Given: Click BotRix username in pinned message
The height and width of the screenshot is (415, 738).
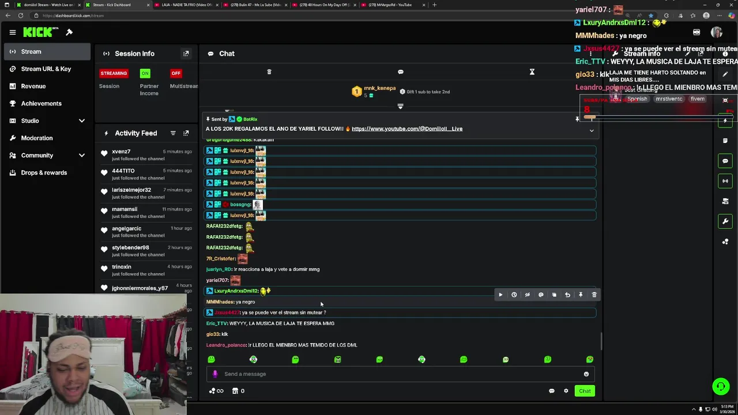Looking at the screenshot, I should click(x=250, y=119).
